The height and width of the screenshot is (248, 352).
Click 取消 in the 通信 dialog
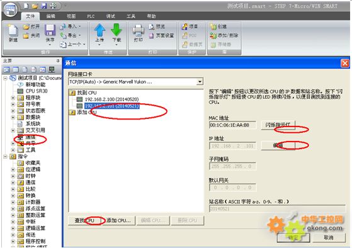click(329, 237)
